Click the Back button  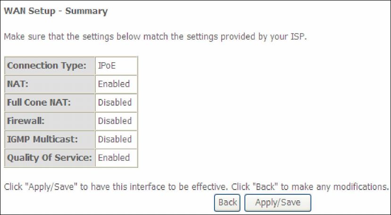point(228,202)
